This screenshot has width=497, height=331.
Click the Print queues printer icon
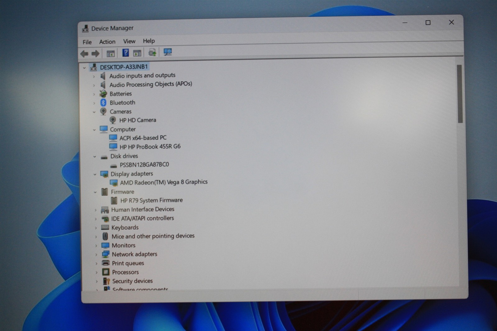point(106,263)
